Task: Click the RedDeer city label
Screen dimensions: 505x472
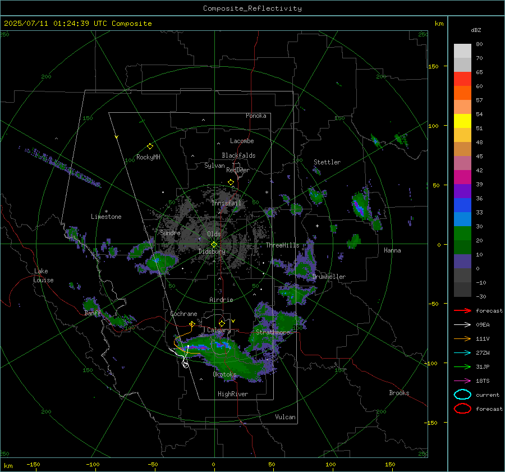Action: point(238,170)
